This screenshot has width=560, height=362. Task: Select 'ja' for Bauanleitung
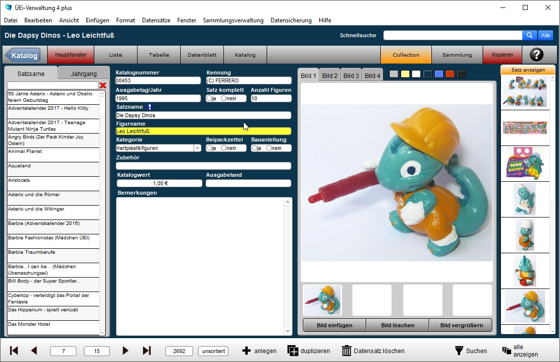pyautogui.click(x=254, y=148)
